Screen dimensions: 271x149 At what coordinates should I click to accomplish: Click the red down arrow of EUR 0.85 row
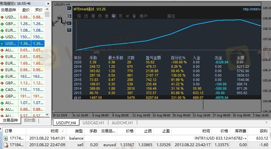point(2,57)
